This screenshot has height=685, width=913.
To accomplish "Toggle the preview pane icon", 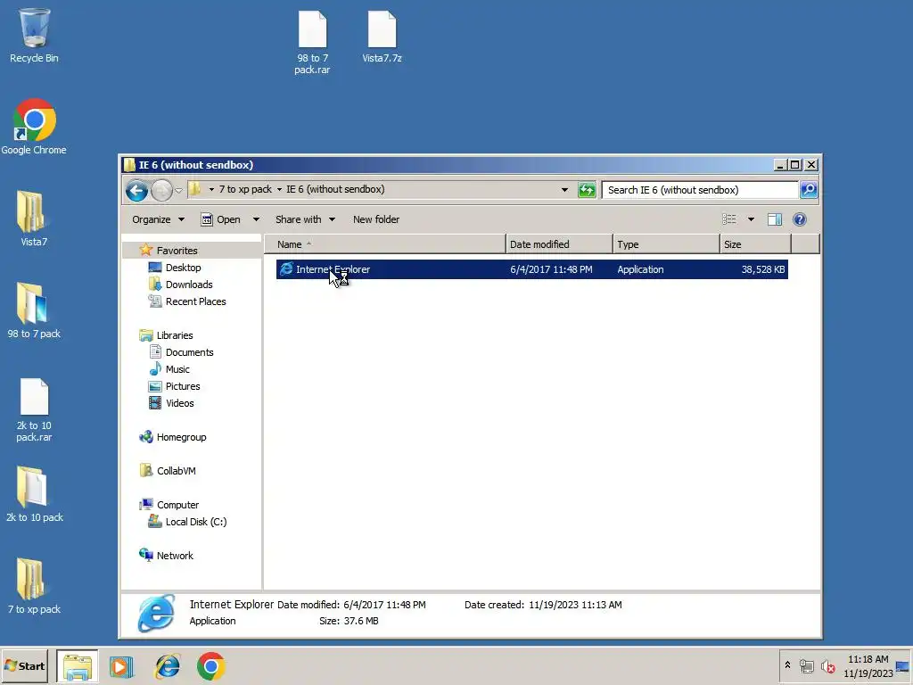I will (775, 219).
